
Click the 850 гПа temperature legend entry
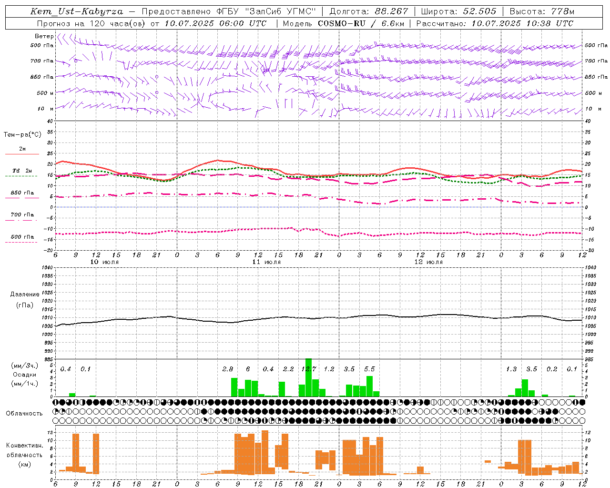22,193
